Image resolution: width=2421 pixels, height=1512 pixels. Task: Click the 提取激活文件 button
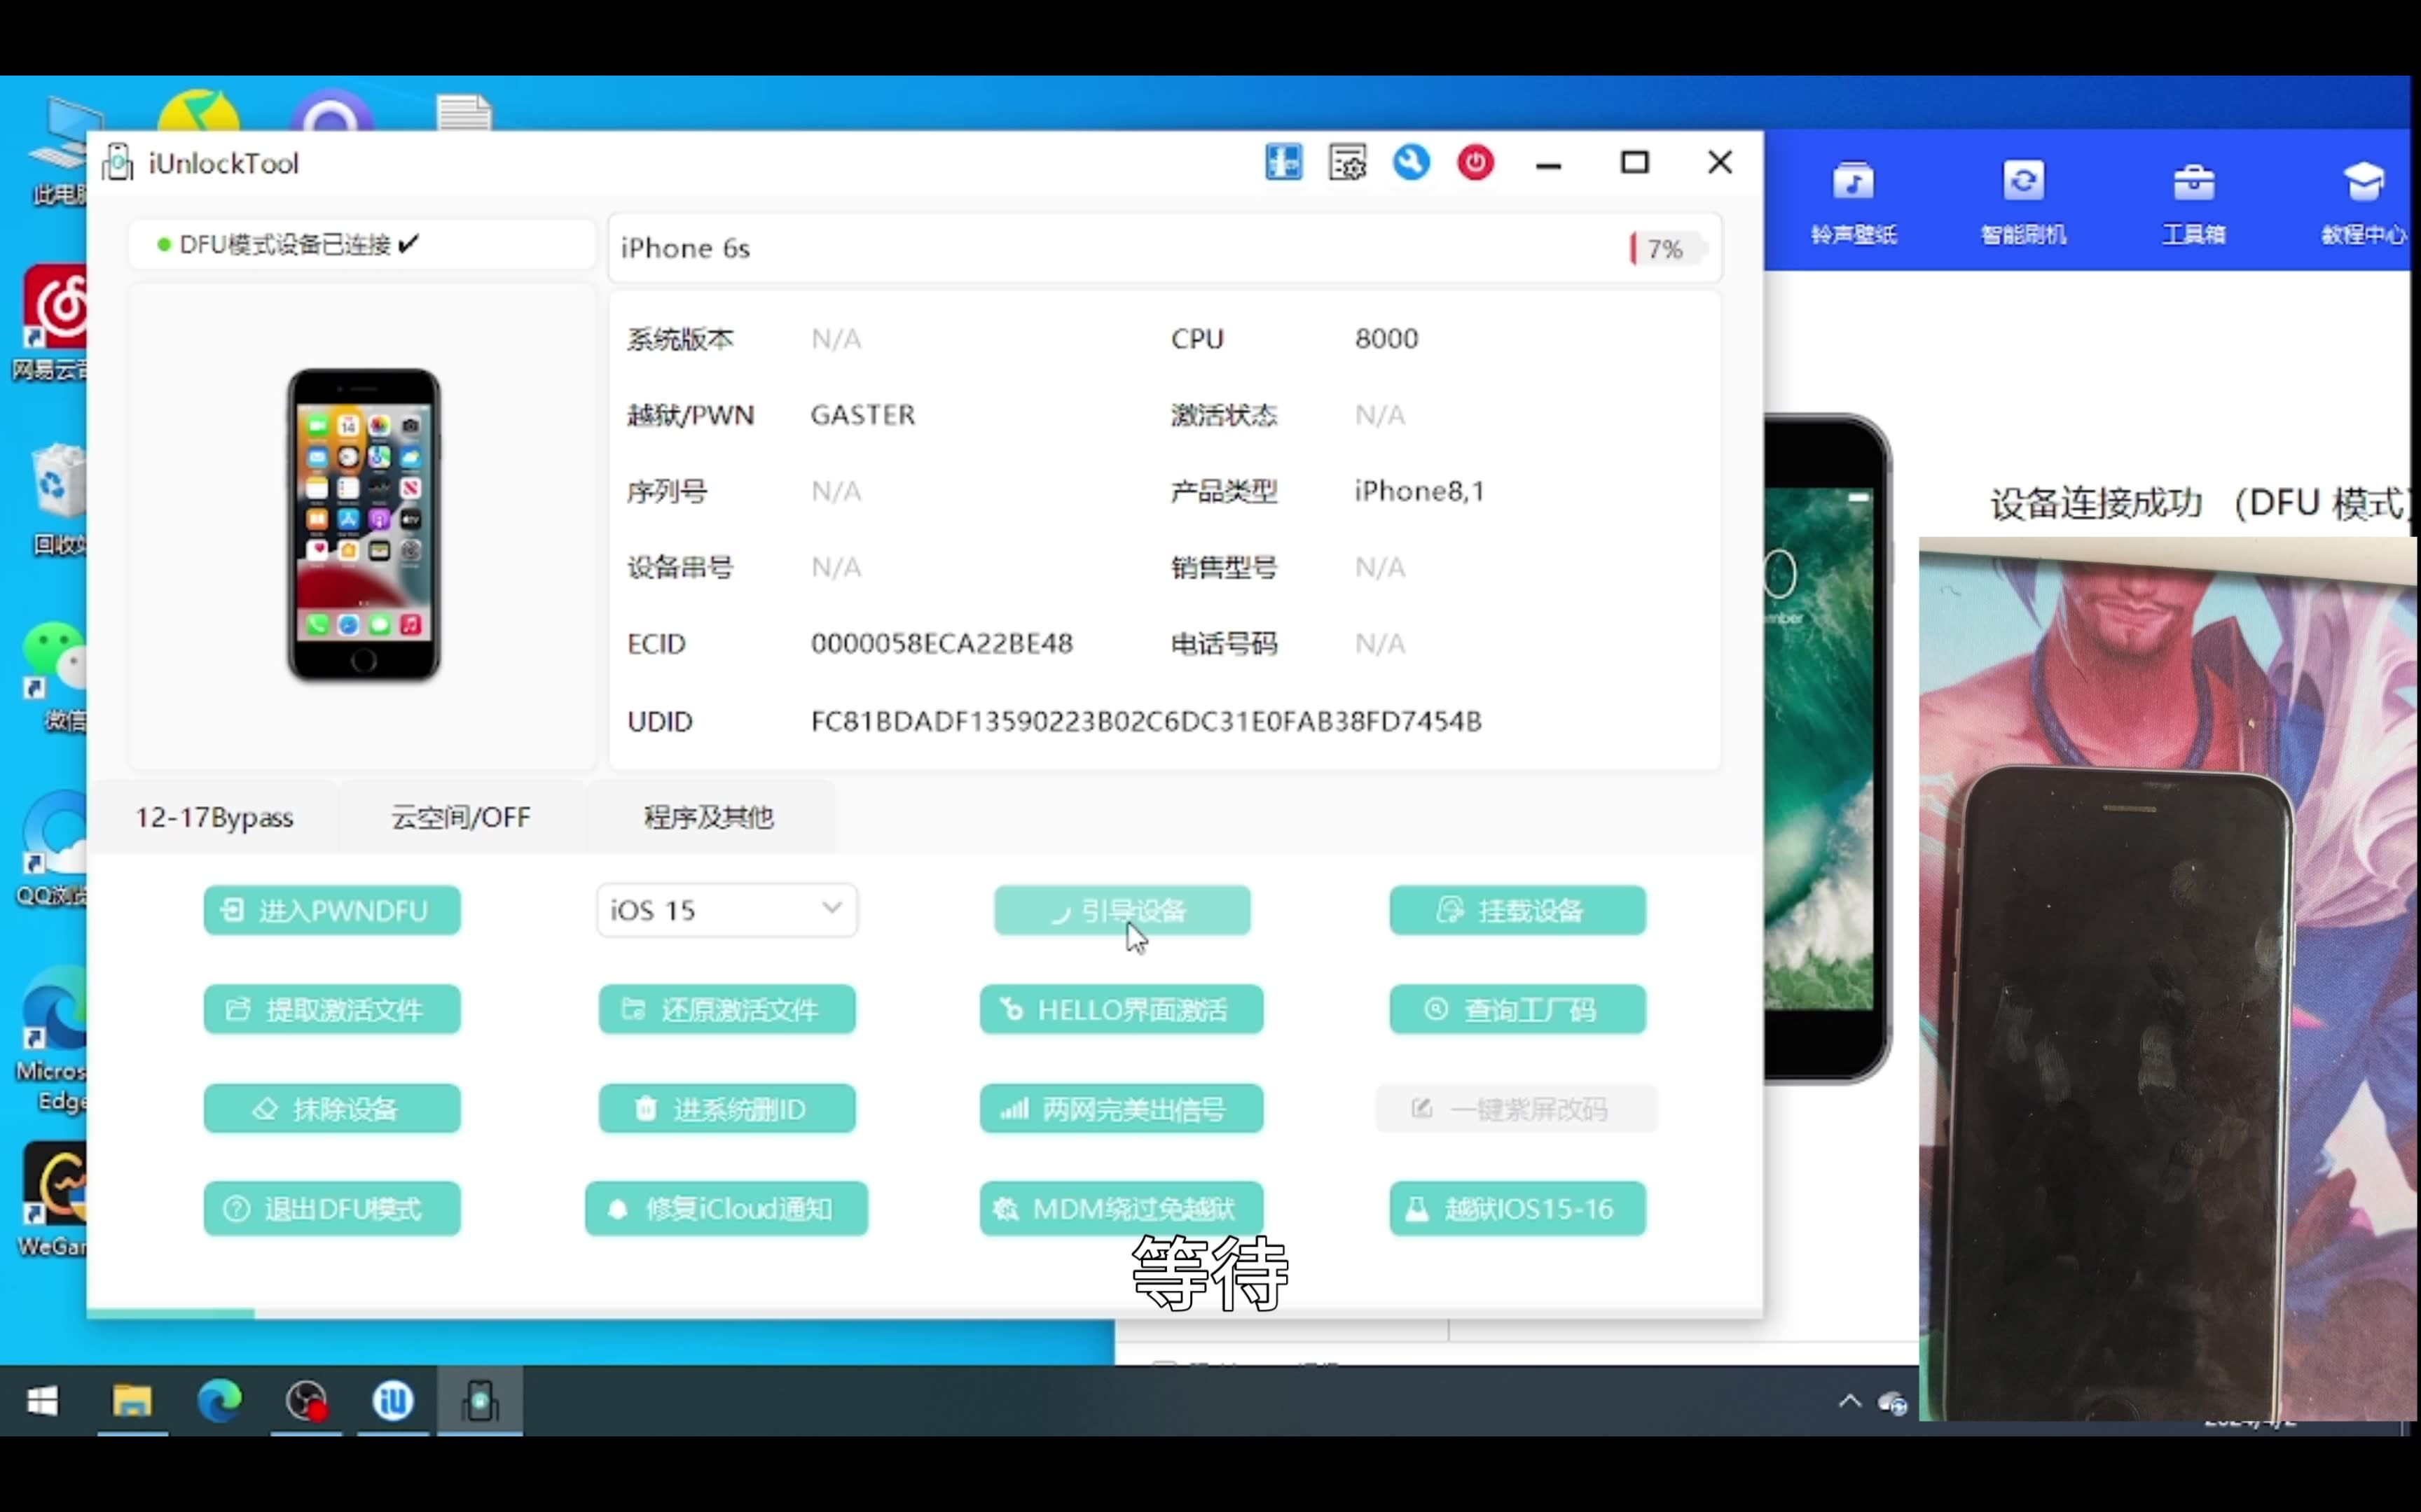coord(332,1009)
